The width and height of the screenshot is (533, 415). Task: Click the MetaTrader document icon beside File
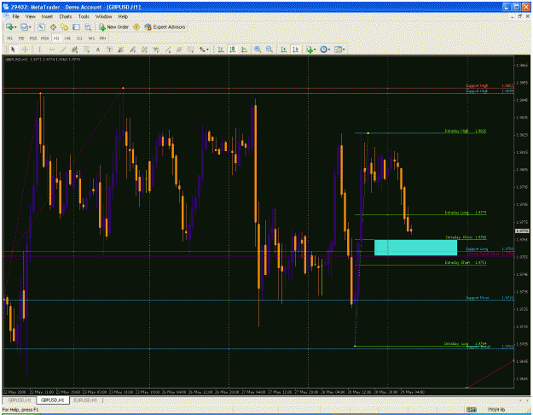6,16
